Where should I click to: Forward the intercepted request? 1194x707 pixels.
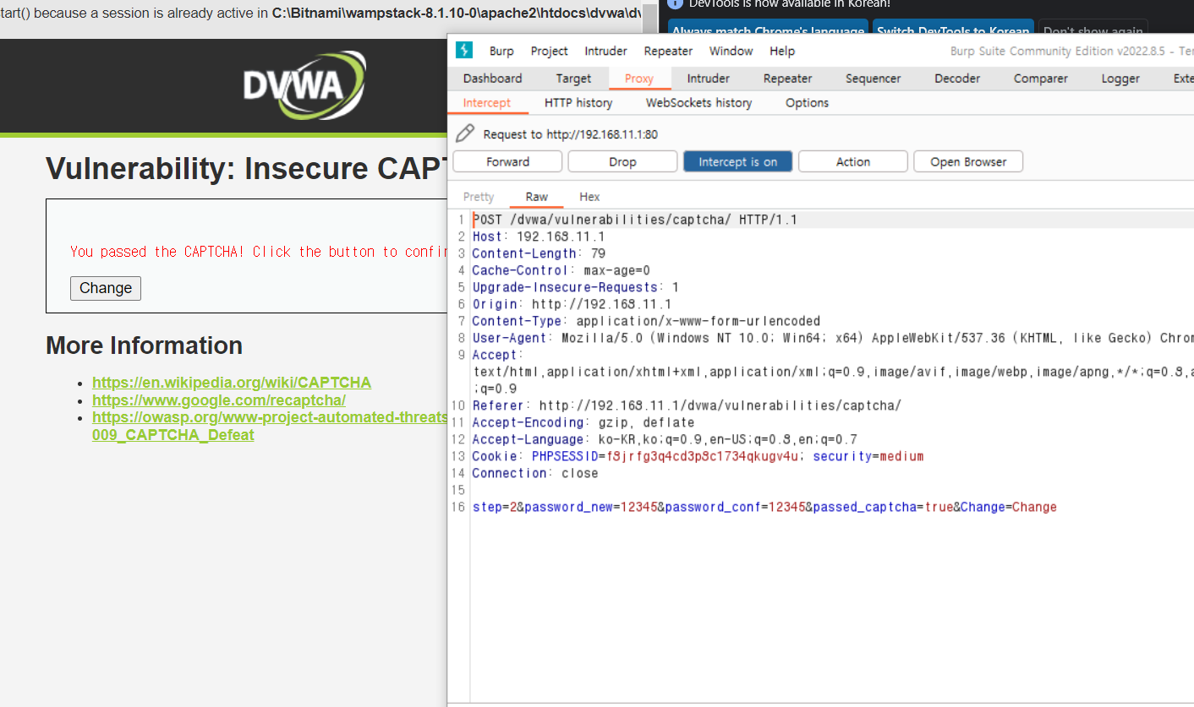[x=507, y=161]
